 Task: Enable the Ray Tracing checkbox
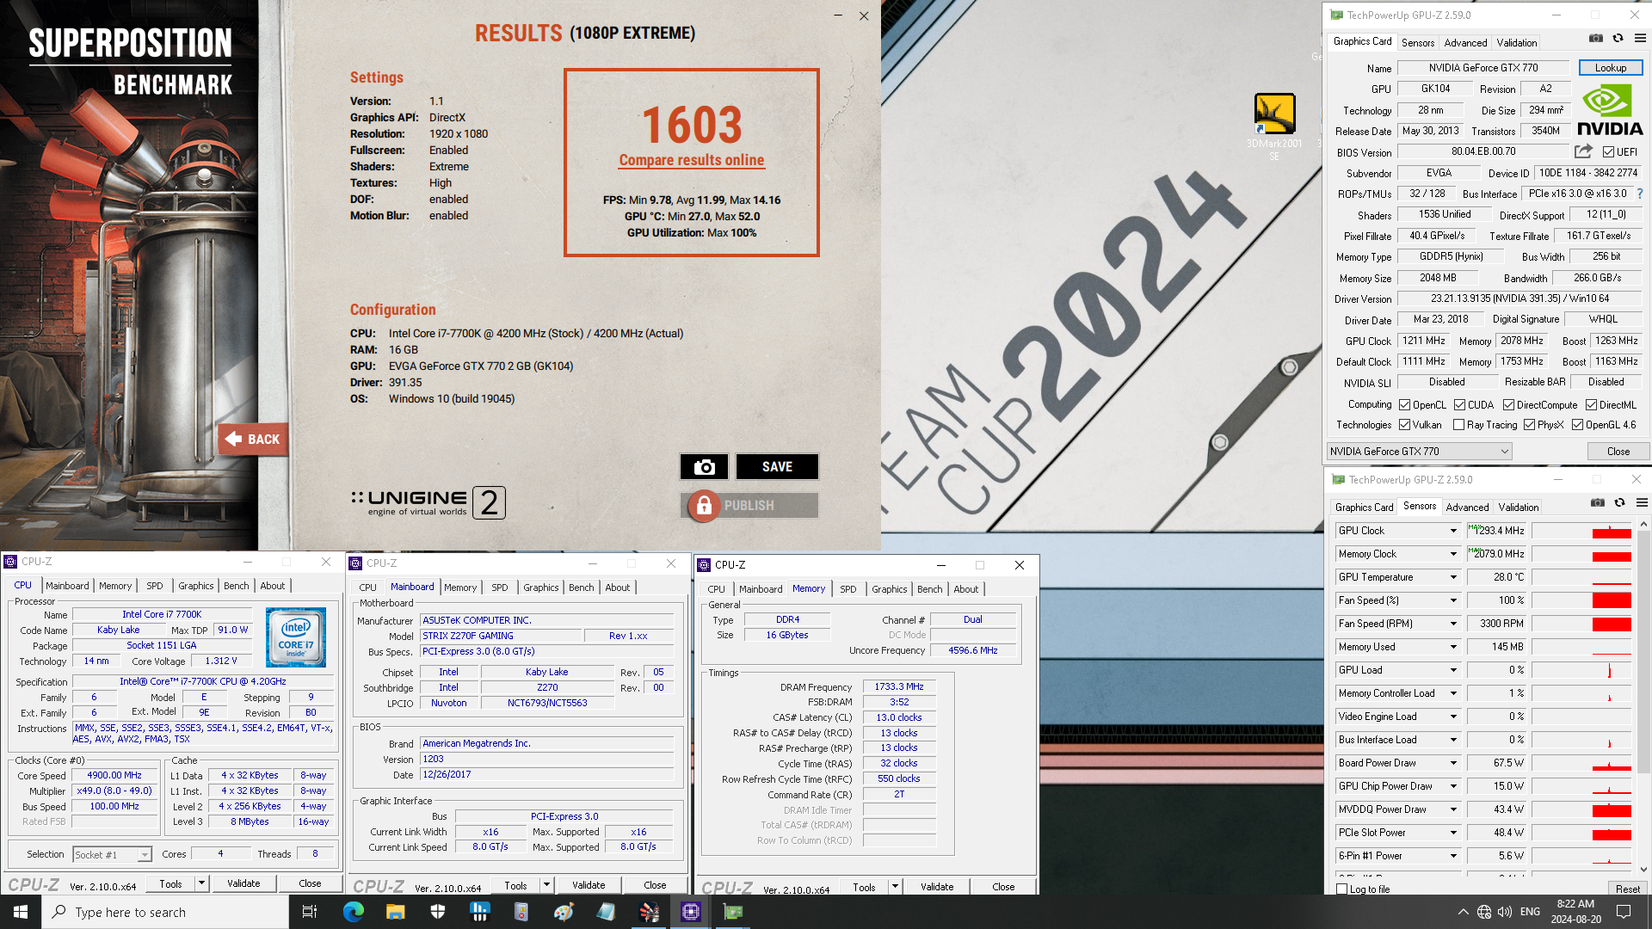(1459, 425)
